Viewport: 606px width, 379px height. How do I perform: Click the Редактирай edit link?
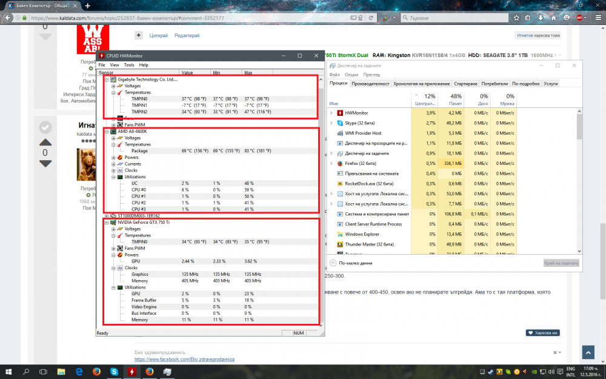[x=187, y=35]
